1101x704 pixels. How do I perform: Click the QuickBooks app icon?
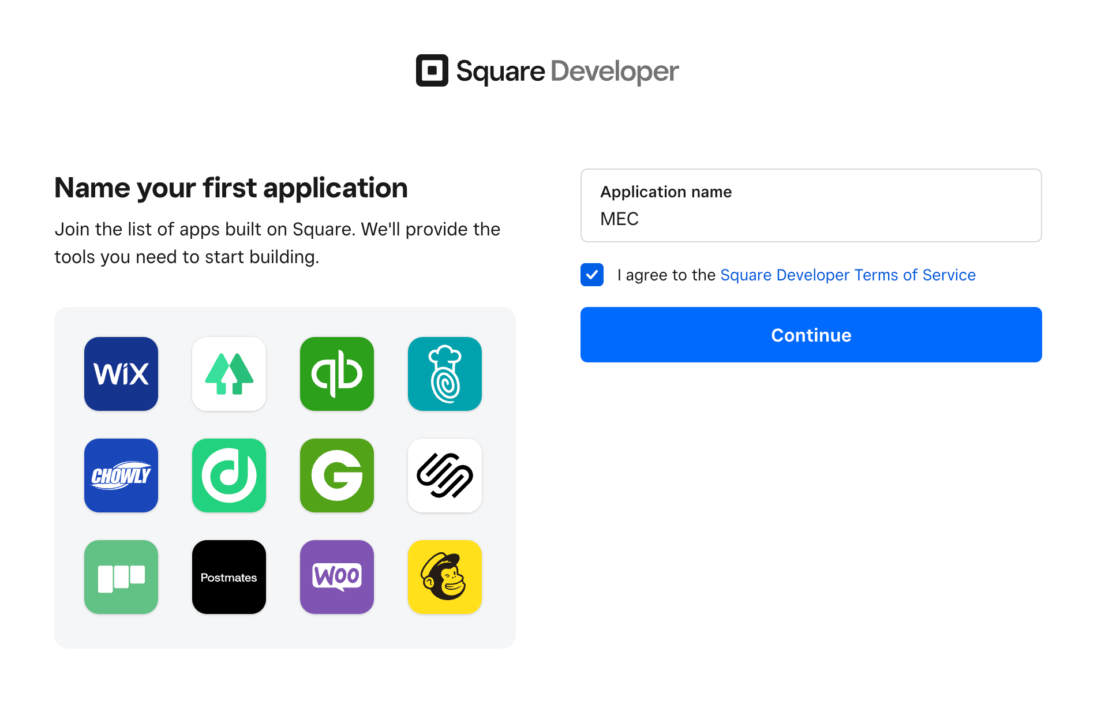point(337,374)
